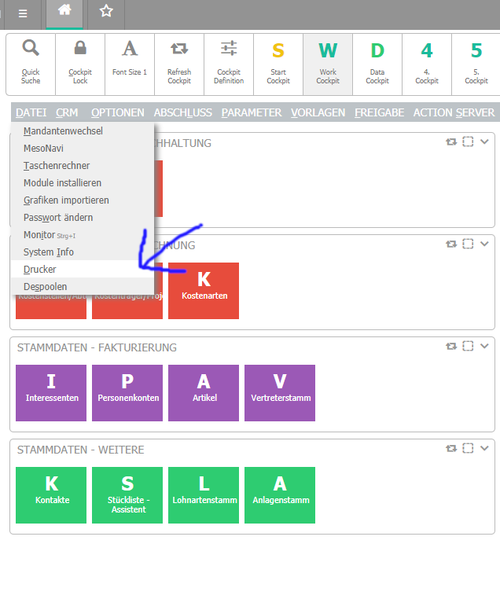This screenshot has width=500, height=610.
Task: Open the PARAMETER menu
Action: pyautogui.click(x=252, y=112)
